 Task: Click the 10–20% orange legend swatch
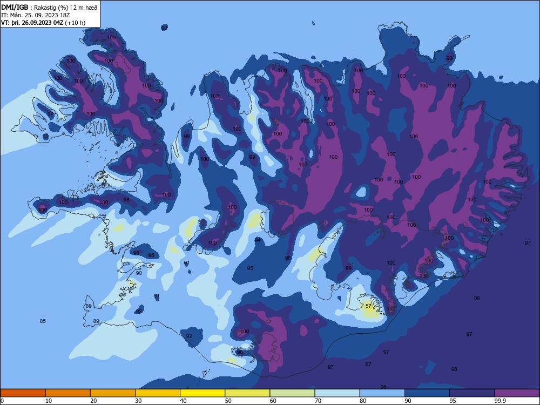pyautogui.click(x=68, y=393)
